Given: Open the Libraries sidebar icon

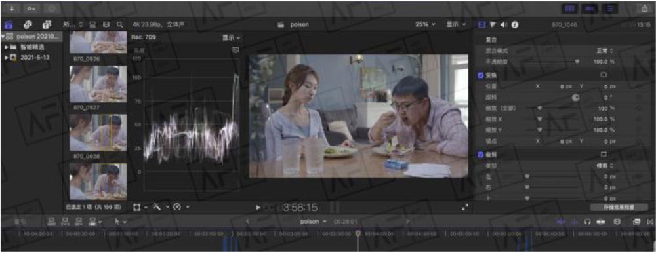Looking at the screenshot, I should click(x=9, y=24).
